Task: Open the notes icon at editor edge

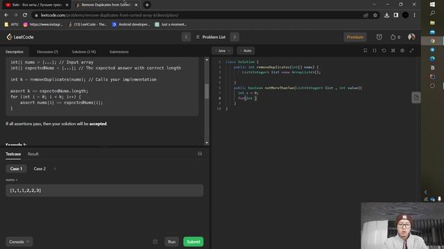Action: (x=416, y=98)
